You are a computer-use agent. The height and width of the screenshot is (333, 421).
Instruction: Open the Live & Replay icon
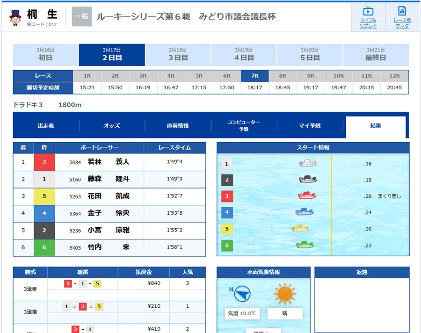[x=368, y=17]
